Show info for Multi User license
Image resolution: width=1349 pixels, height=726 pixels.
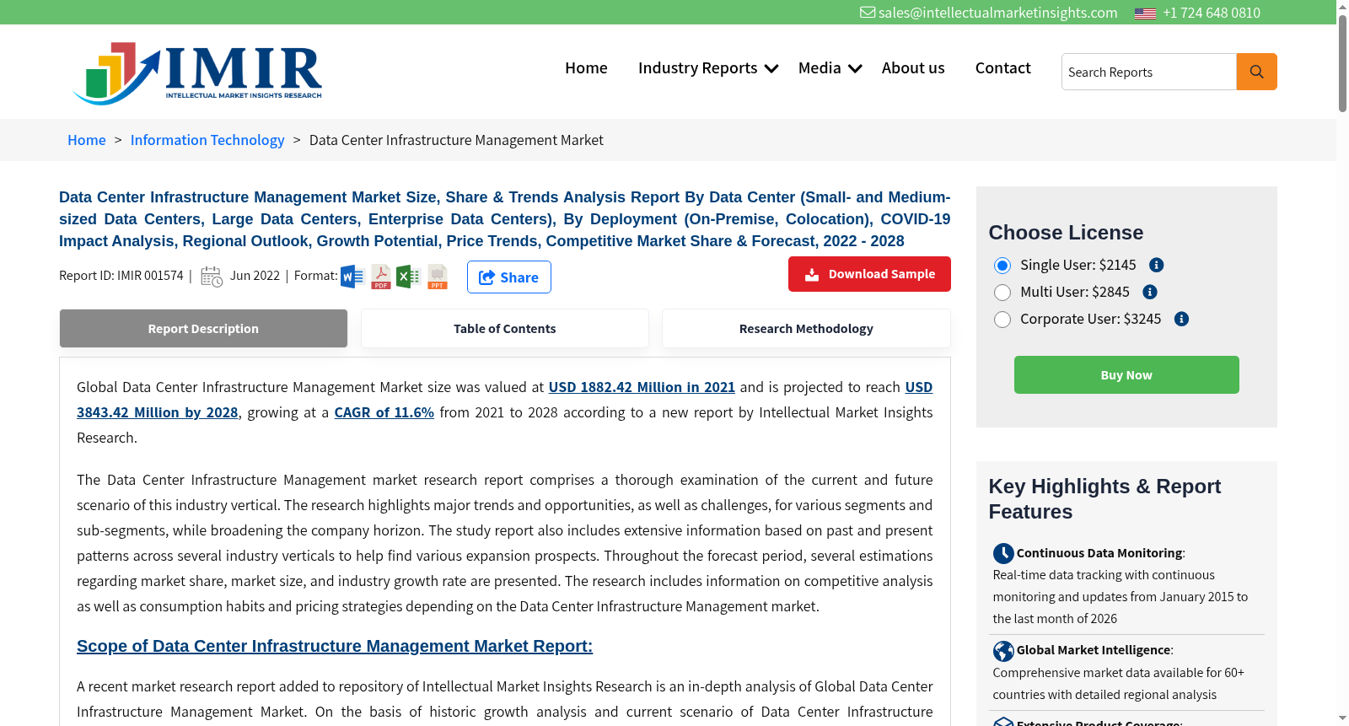(x=1150, y=292)
